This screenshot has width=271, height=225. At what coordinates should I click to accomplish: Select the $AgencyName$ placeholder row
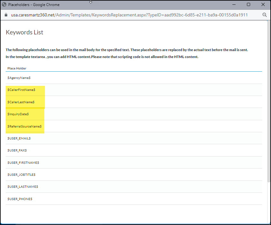[x=19, y=78]
